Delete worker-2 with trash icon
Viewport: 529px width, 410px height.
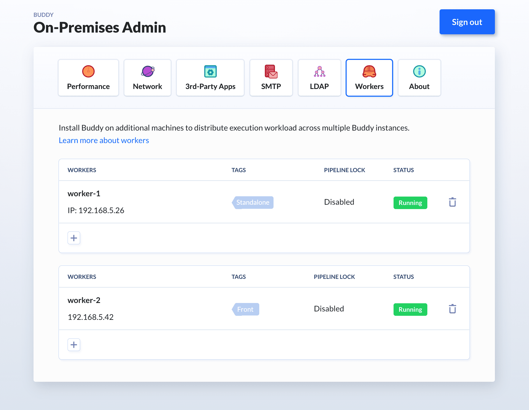click(x=452, y=309)
